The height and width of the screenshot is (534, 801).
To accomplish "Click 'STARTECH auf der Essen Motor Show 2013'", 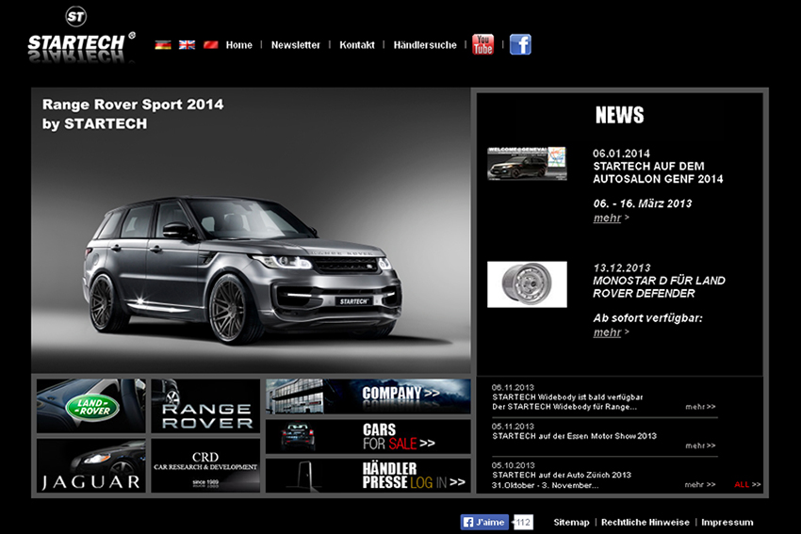I will [x=574, y=436].
